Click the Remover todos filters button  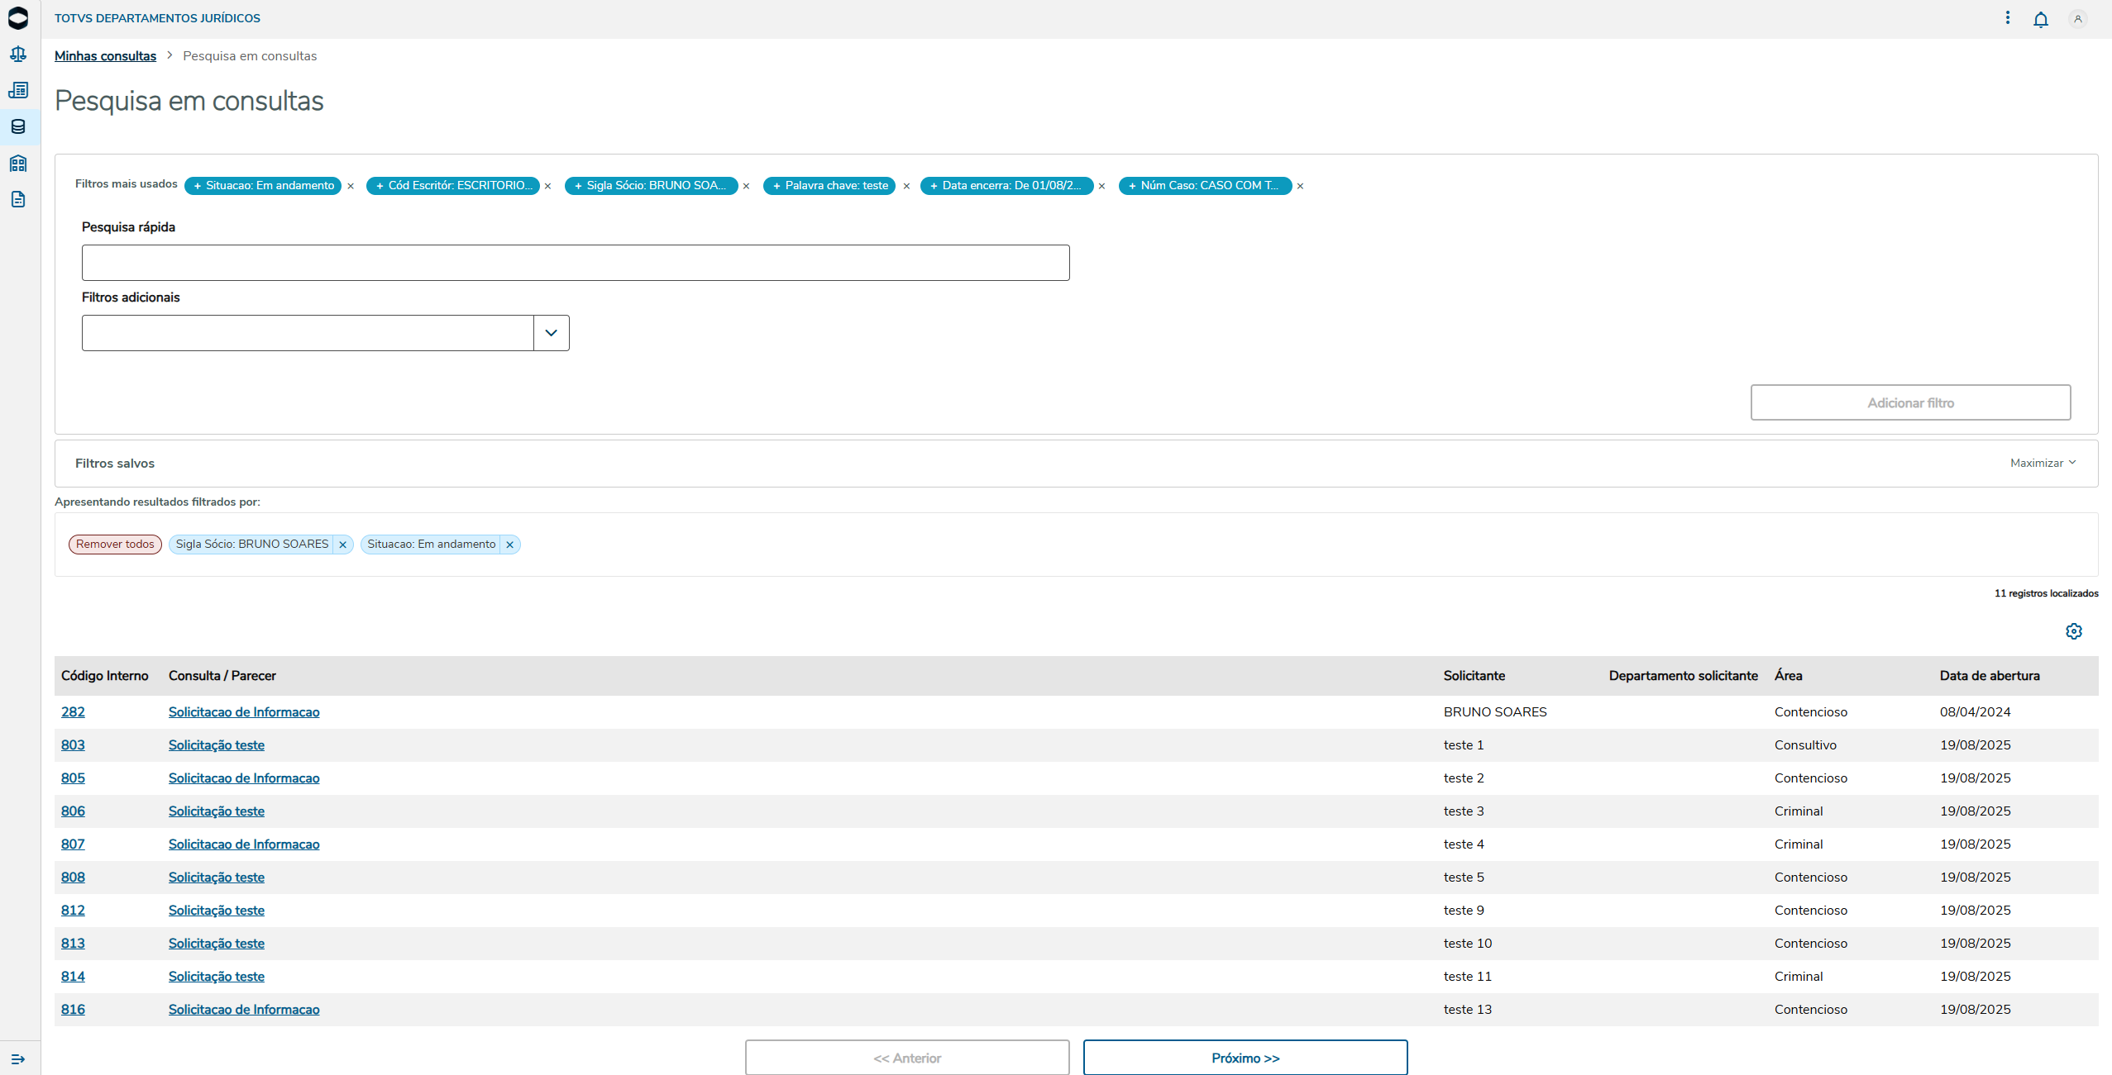tap(115, 545)
